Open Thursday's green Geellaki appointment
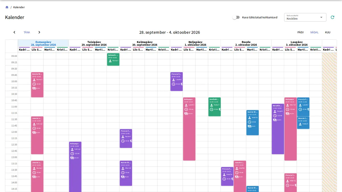The height and width of the screenshot is (192, 342). [x=215, y=107]
